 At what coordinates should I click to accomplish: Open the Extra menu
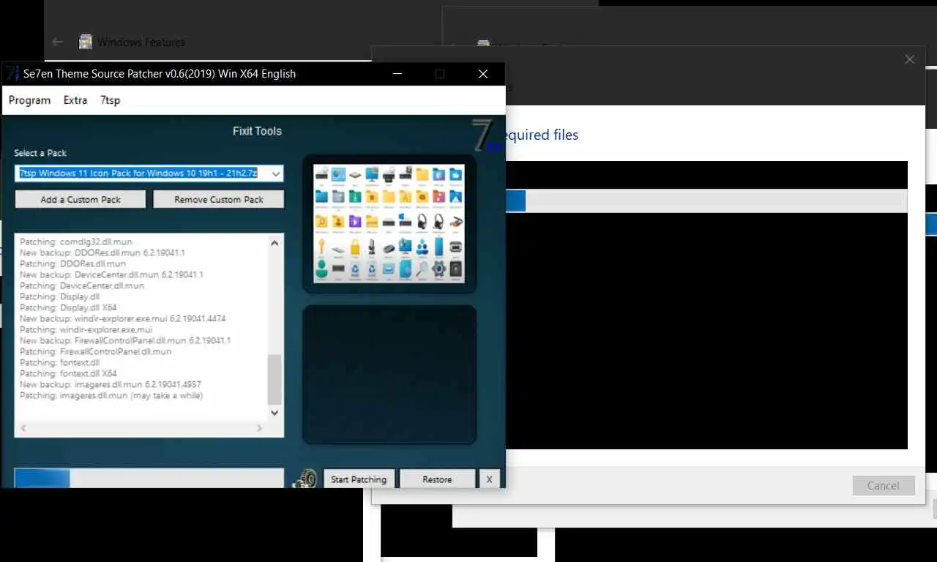click(75, 100)
